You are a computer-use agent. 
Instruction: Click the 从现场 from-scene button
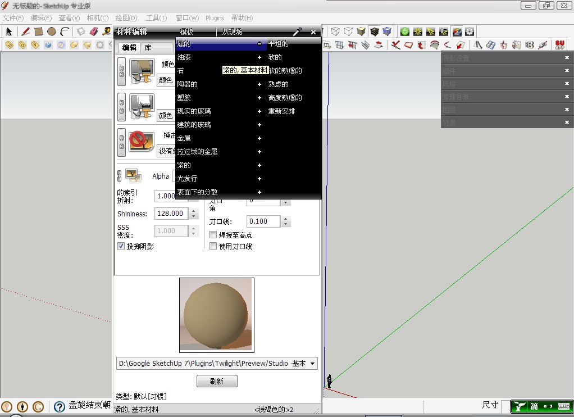pos(233,32)
